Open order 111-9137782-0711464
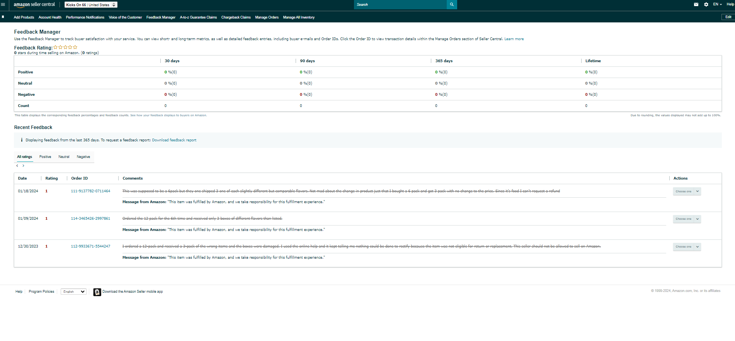The image size is (735, 341). [90, 191]
